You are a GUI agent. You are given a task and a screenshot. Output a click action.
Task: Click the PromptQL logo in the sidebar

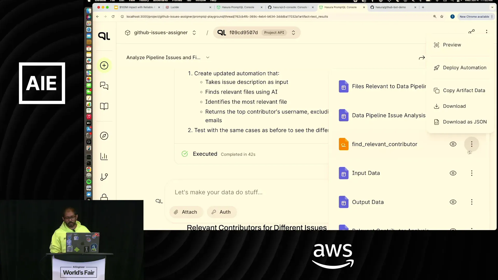click(104, 36)
